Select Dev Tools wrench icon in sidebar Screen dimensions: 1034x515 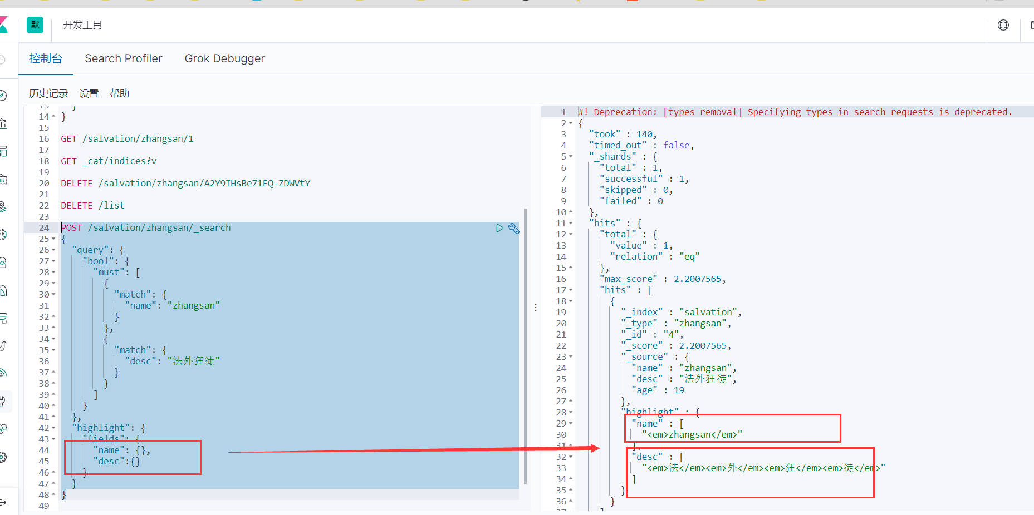click(x=3, y=401)
